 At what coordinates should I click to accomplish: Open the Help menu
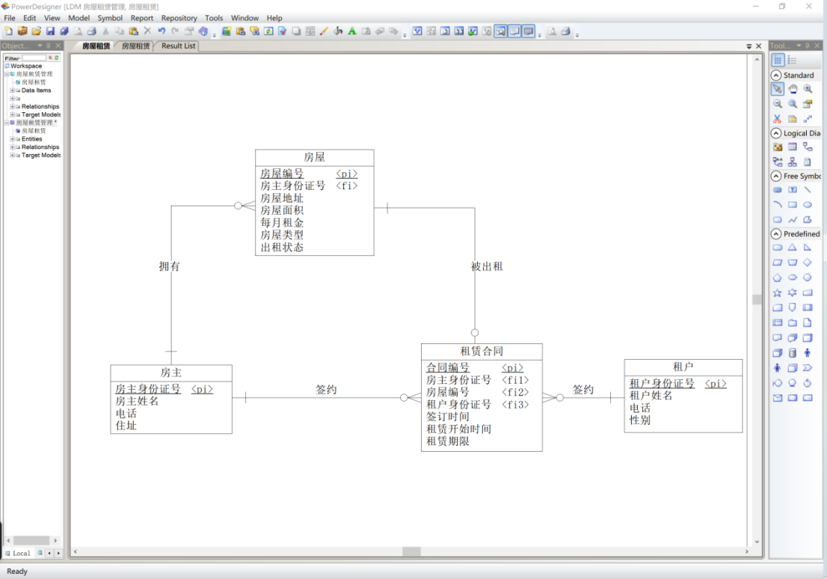click(x=274, y=18)
